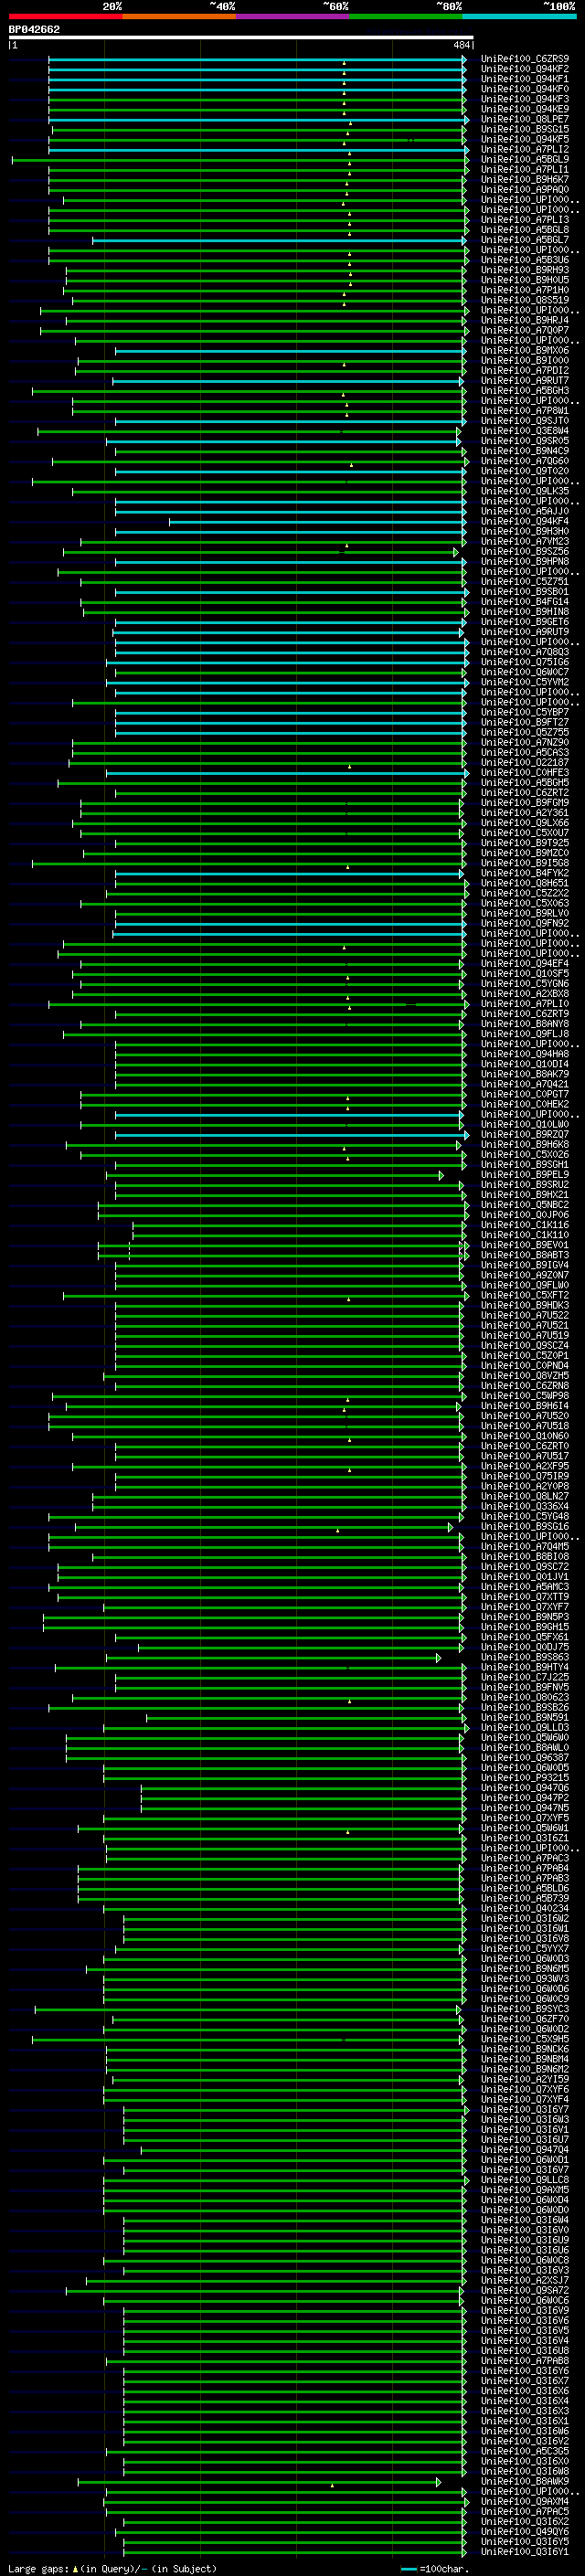The width and height of the screenshot is (585, 2576).
Task: Open hit UniRef100_Q94KF2
Action: (524, 69)
